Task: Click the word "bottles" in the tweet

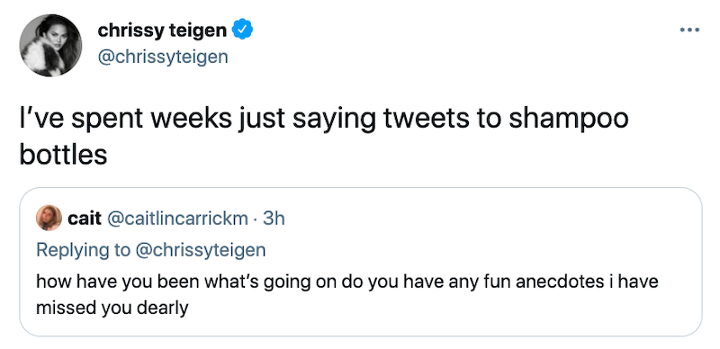Action: 63,156
